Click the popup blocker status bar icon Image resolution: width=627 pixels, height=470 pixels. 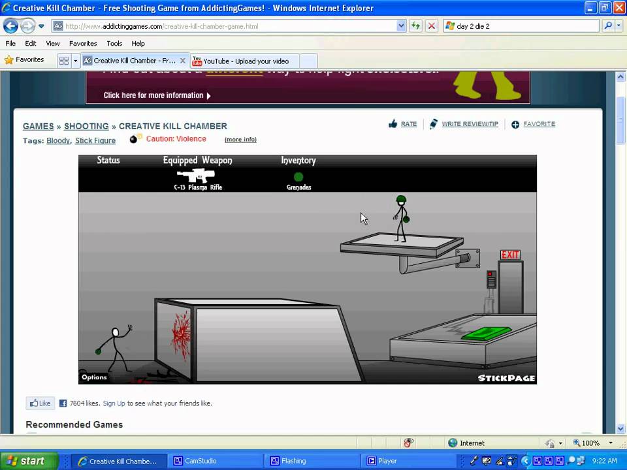pyautogui.click(x=408, y=443)
